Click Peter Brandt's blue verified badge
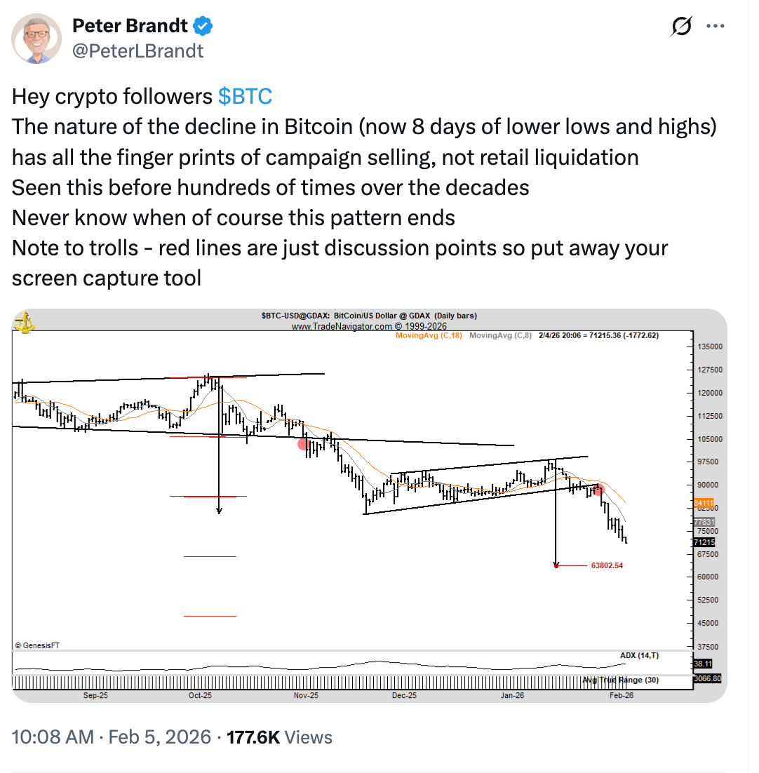 [202, 25]
